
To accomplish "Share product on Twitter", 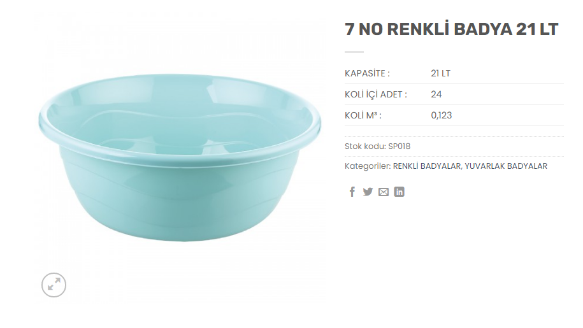I will (368, 192).
